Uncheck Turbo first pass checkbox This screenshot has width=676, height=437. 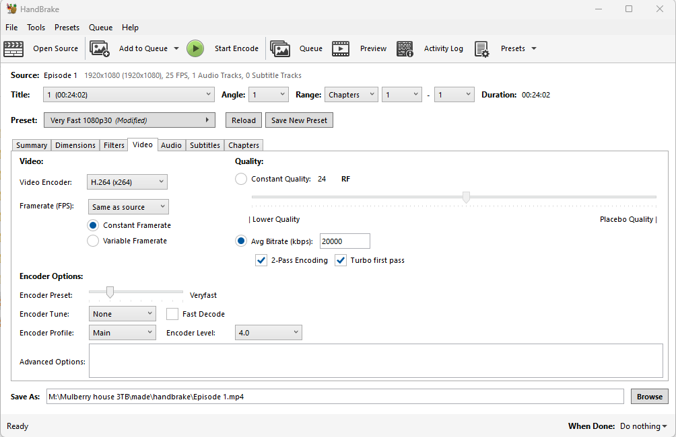pos(341,260)
